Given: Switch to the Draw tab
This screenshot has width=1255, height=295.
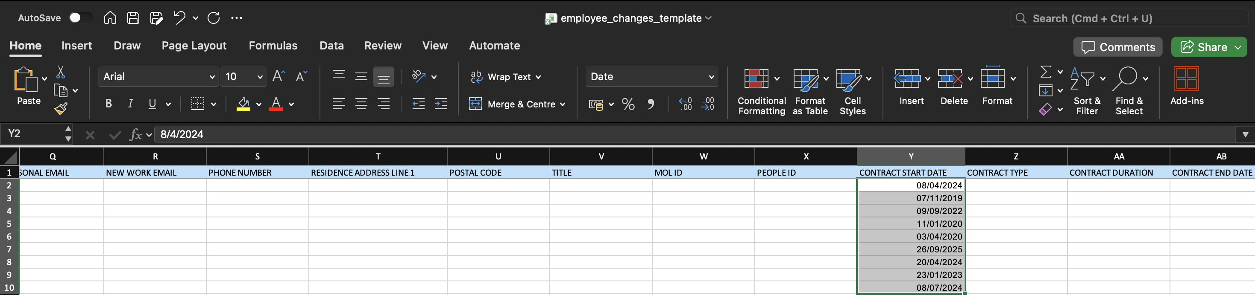Looking at the screenshot, I should (x=127, y=46).
